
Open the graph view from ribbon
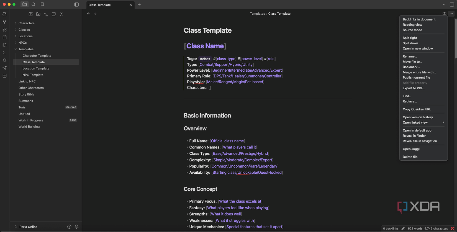[5, 22]
